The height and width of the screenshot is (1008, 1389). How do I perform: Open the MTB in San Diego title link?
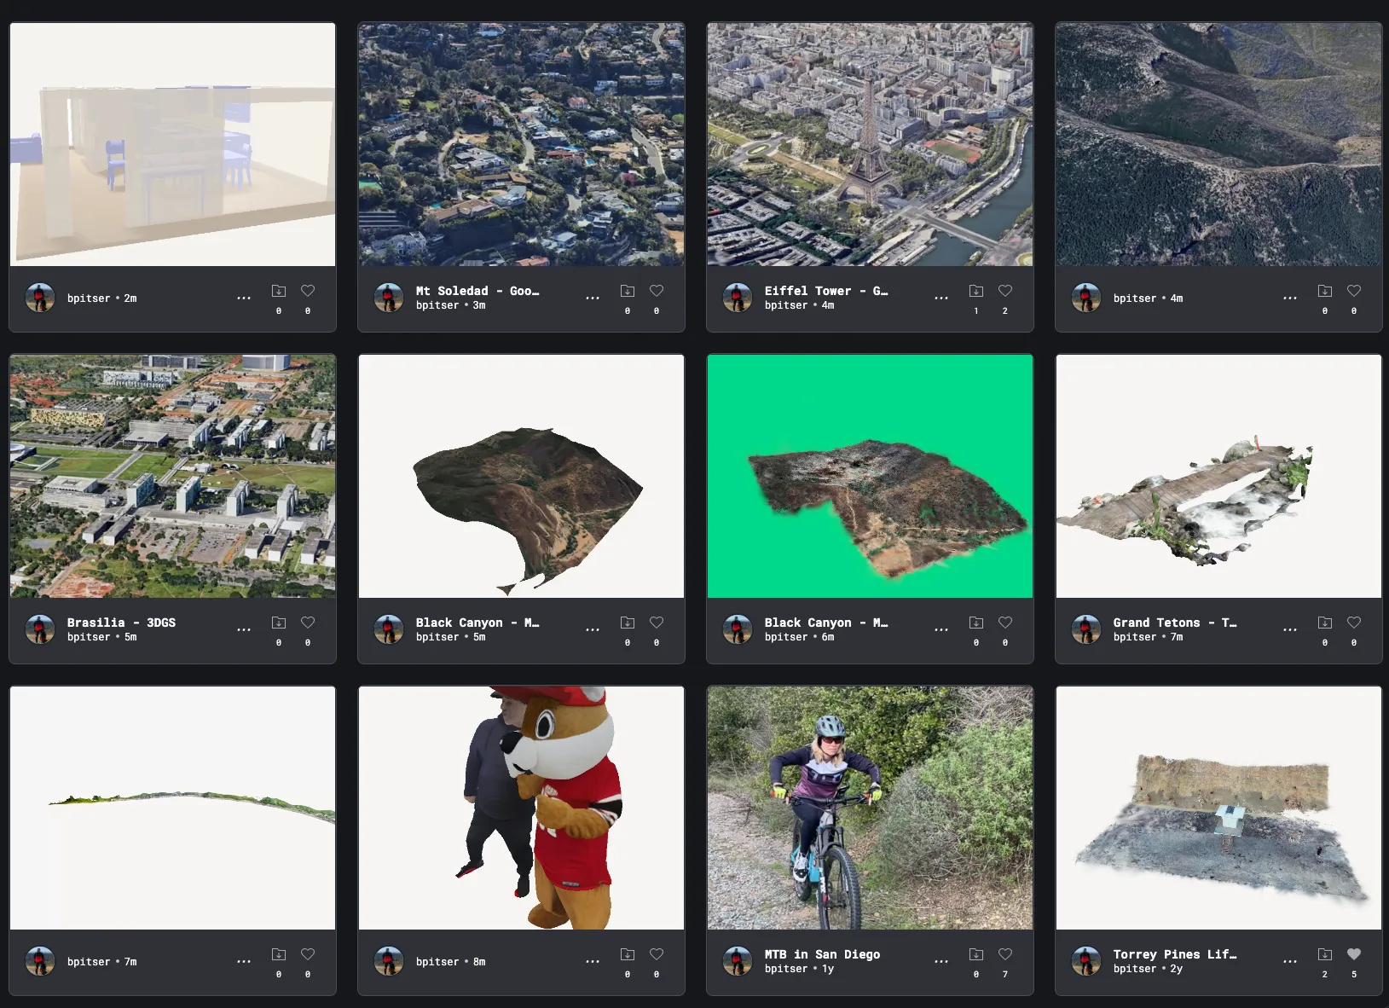tap(822, 954)
